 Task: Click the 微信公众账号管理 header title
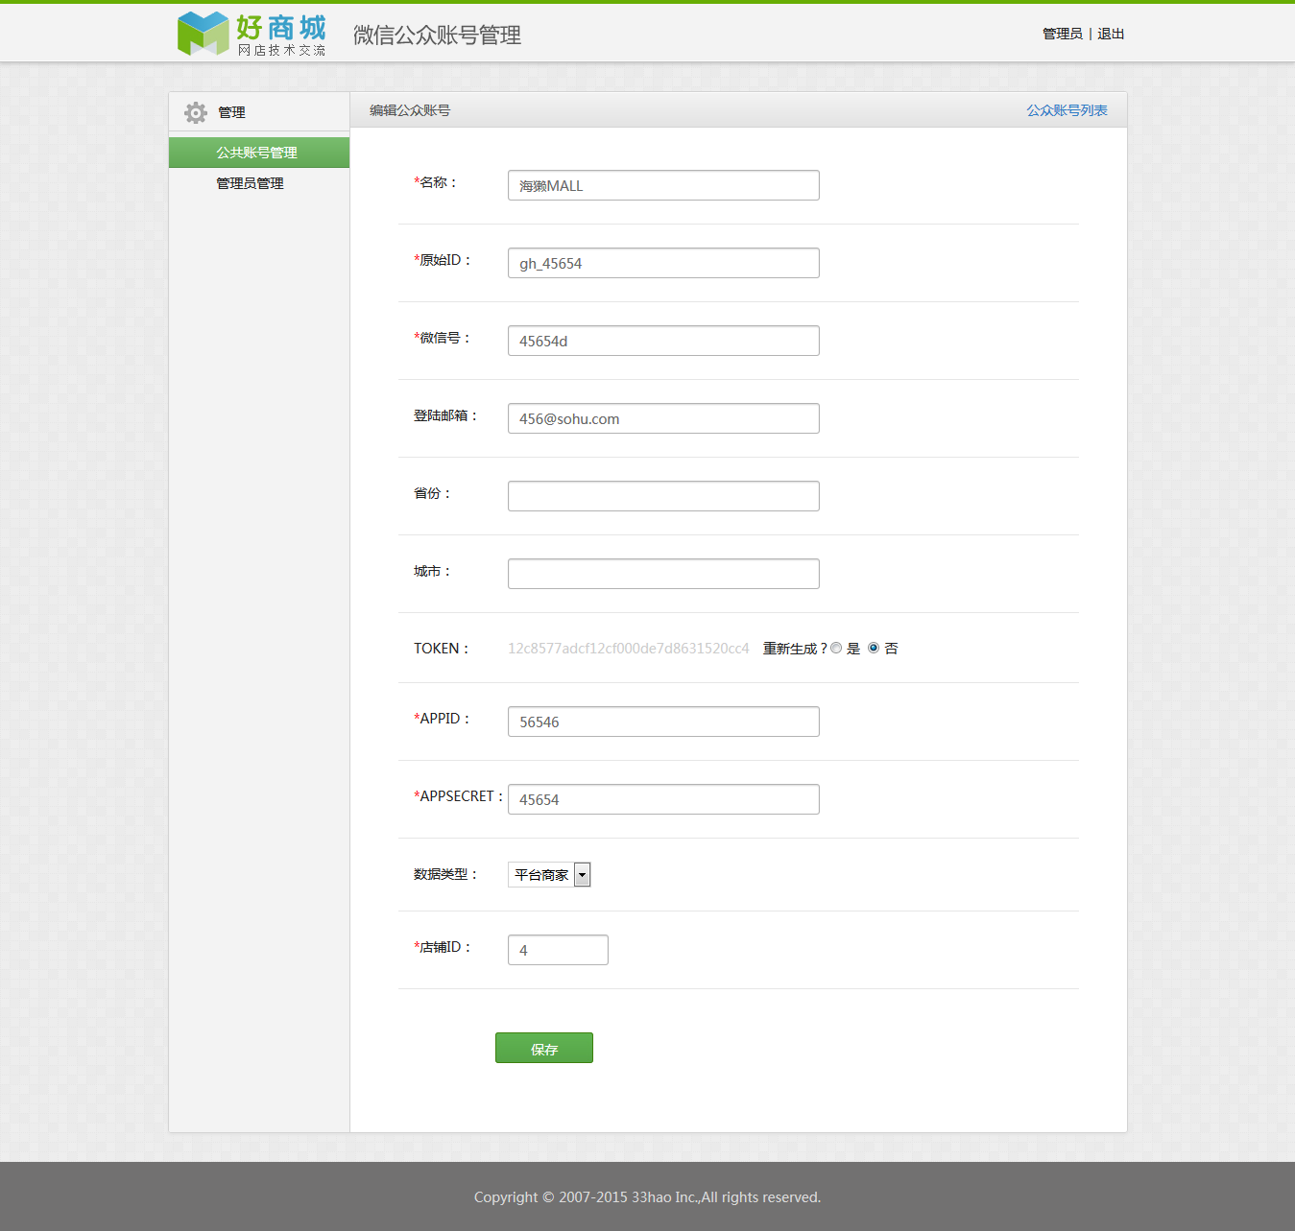click(x=437, y=36)
